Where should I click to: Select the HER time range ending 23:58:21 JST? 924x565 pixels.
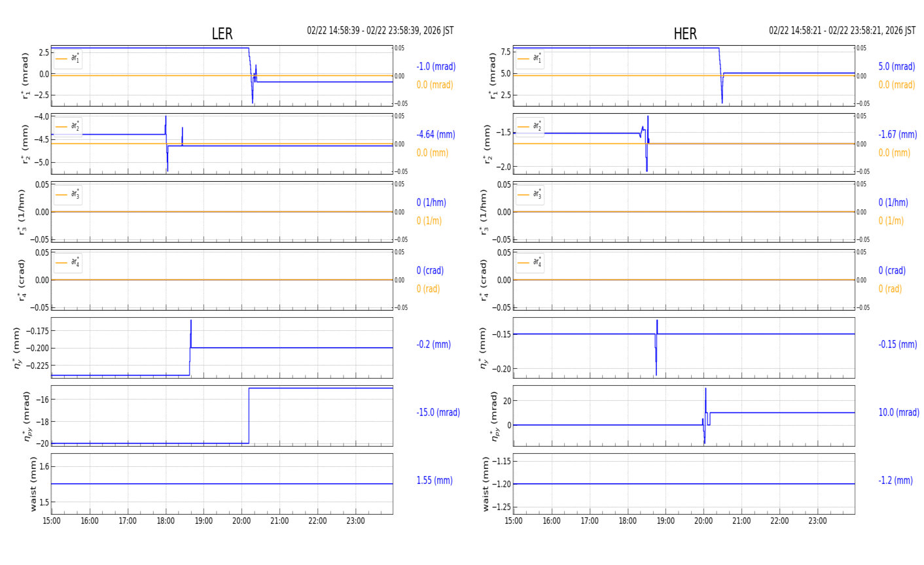click(x=842, y=31)
